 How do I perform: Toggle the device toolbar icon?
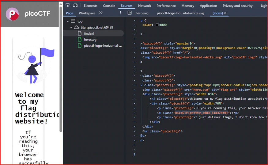click(75, 6)
